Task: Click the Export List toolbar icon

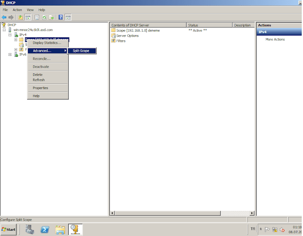Action: point(51,18)
